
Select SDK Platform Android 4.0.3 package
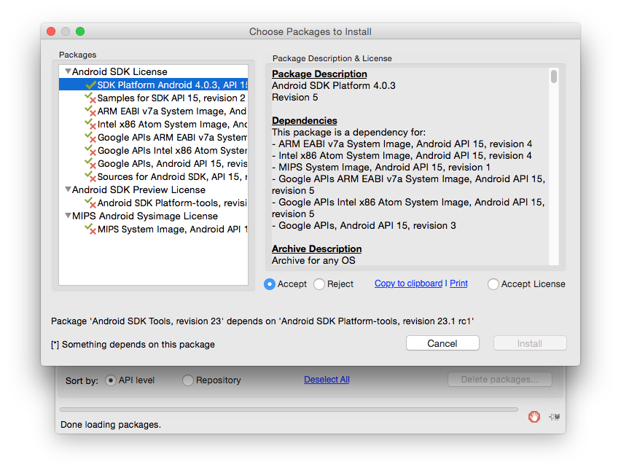click(172, 85)
